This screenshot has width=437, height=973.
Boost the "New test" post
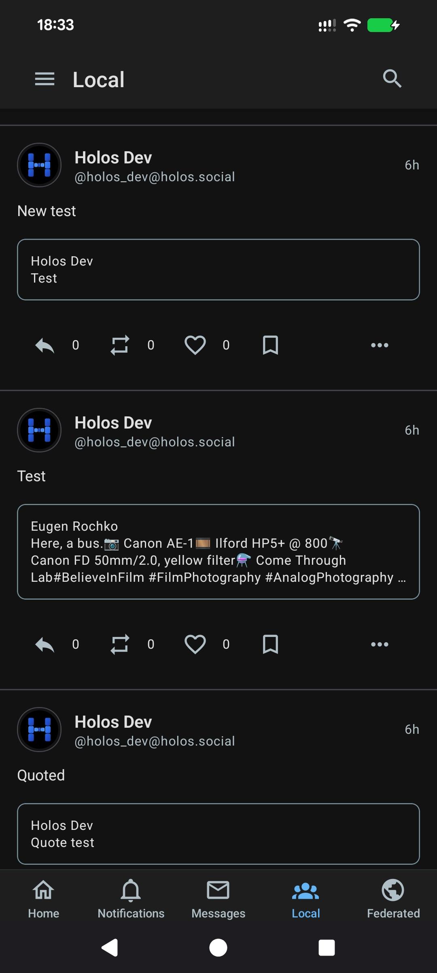[x=120, y=345]
